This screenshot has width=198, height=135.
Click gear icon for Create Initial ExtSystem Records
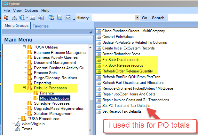99,48
